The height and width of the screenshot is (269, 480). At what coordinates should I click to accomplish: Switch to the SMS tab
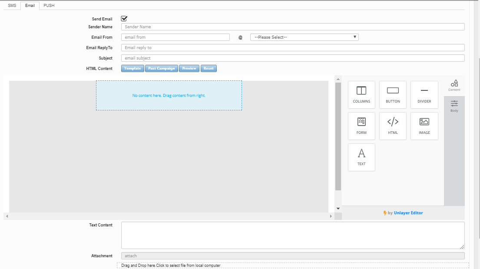coord(12,6)
